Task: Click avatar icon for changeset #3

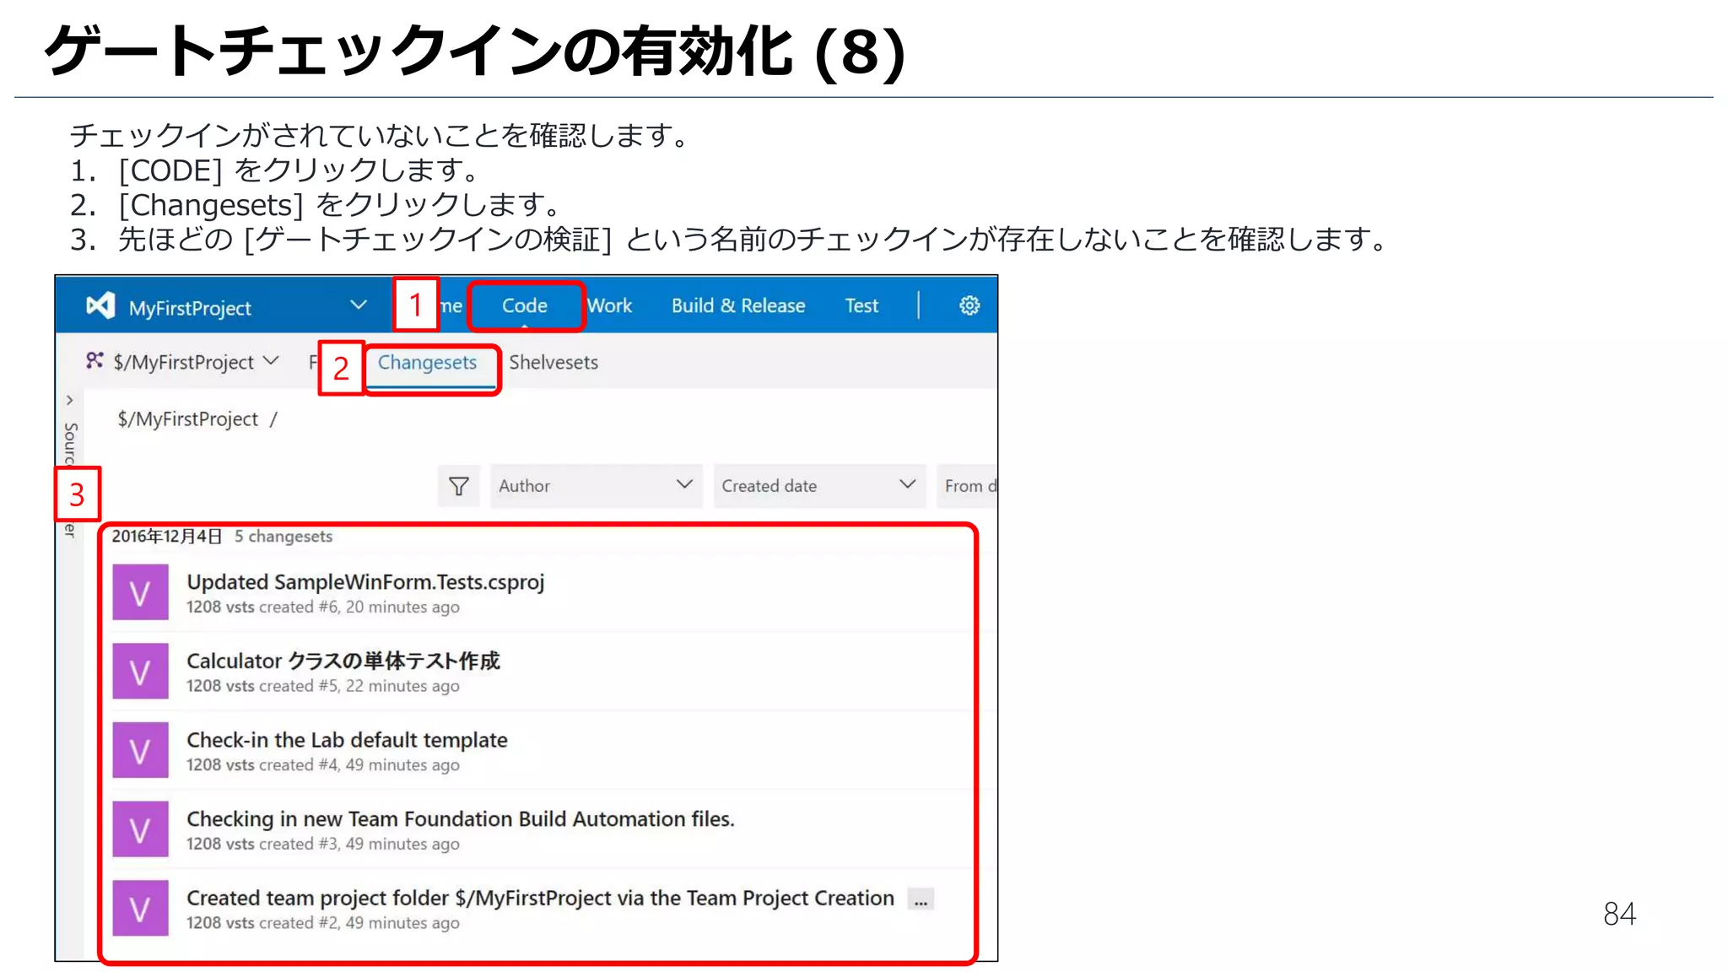Action: point(141,829)
